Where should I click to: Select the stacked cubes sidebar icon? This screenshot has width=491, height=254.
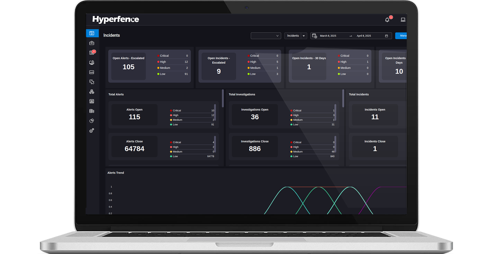click(92, 92)
